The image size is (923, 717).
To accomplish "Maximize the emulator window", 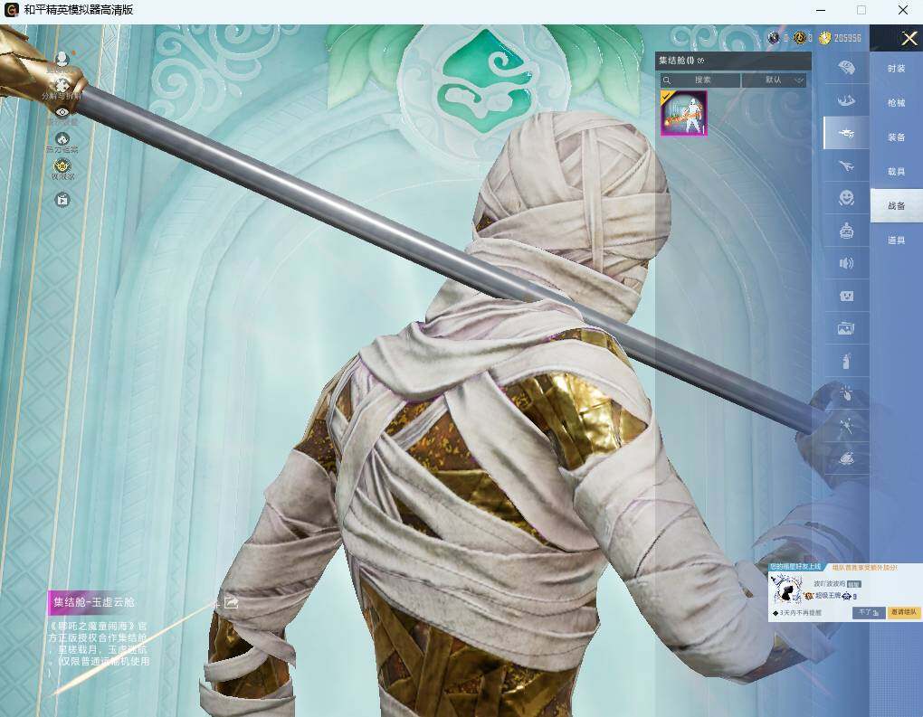I will (x=861, y=10).
